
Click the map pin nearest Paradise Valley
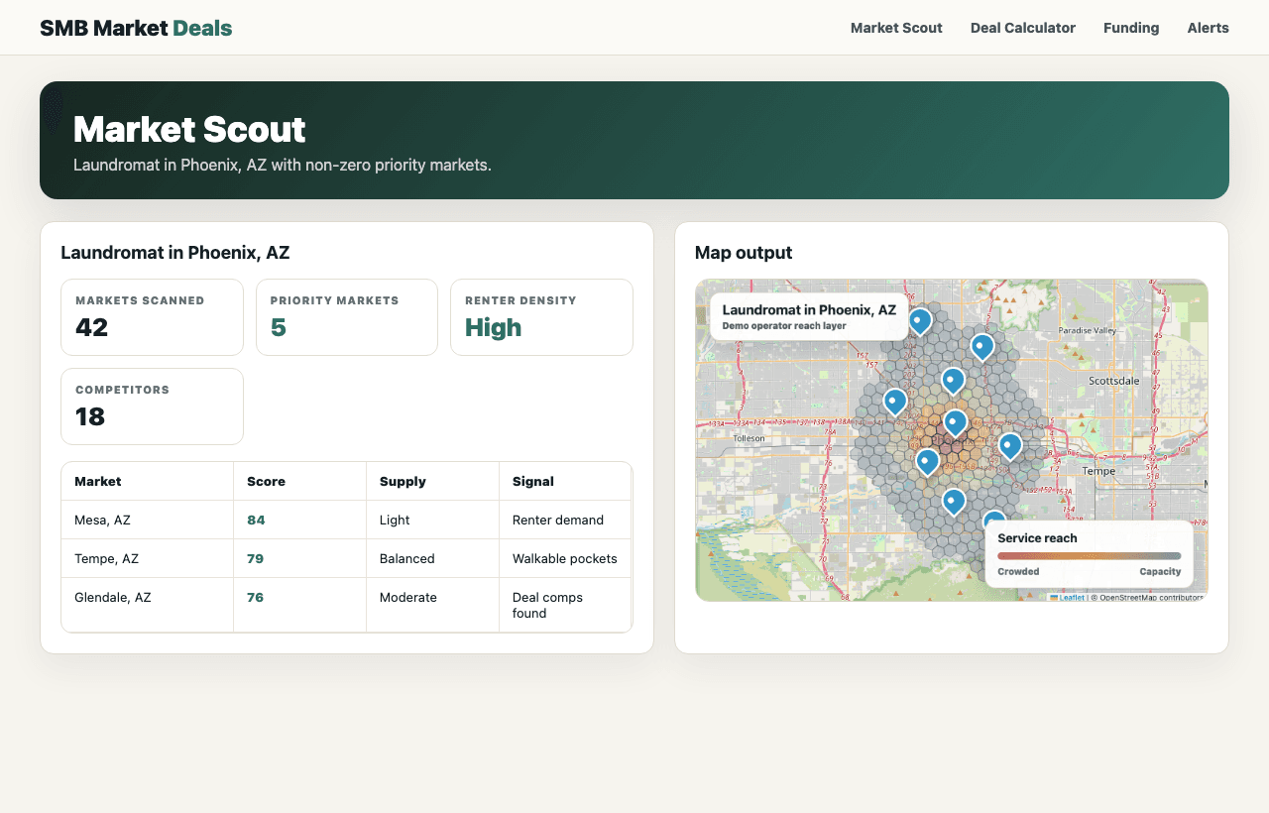982,346
